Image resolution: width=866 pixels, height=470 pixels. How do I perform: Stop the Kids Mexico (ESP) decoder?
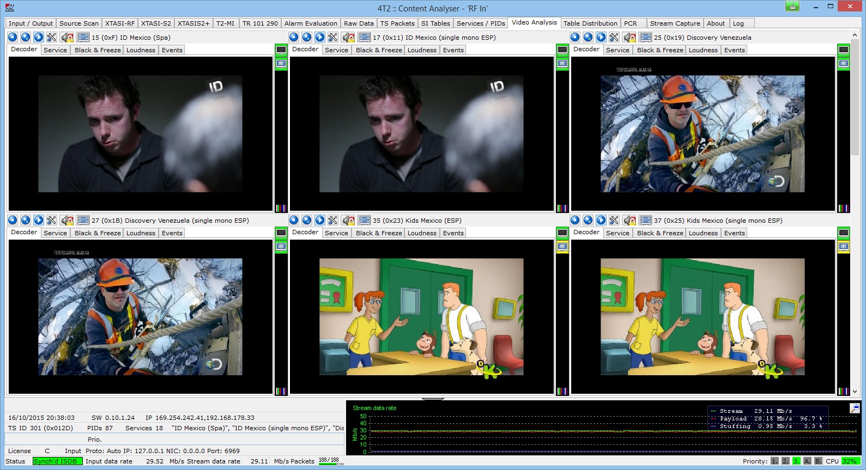click(x=294, y=220)
